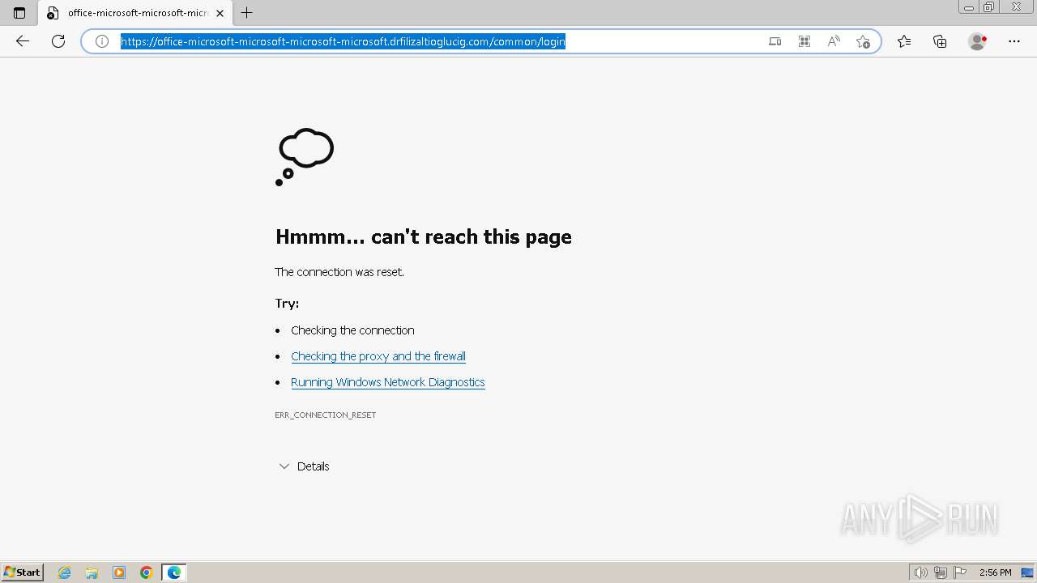The image size is (1037, 583).
Task: Activate Read Aloud icon
Action: pos(834,41)
